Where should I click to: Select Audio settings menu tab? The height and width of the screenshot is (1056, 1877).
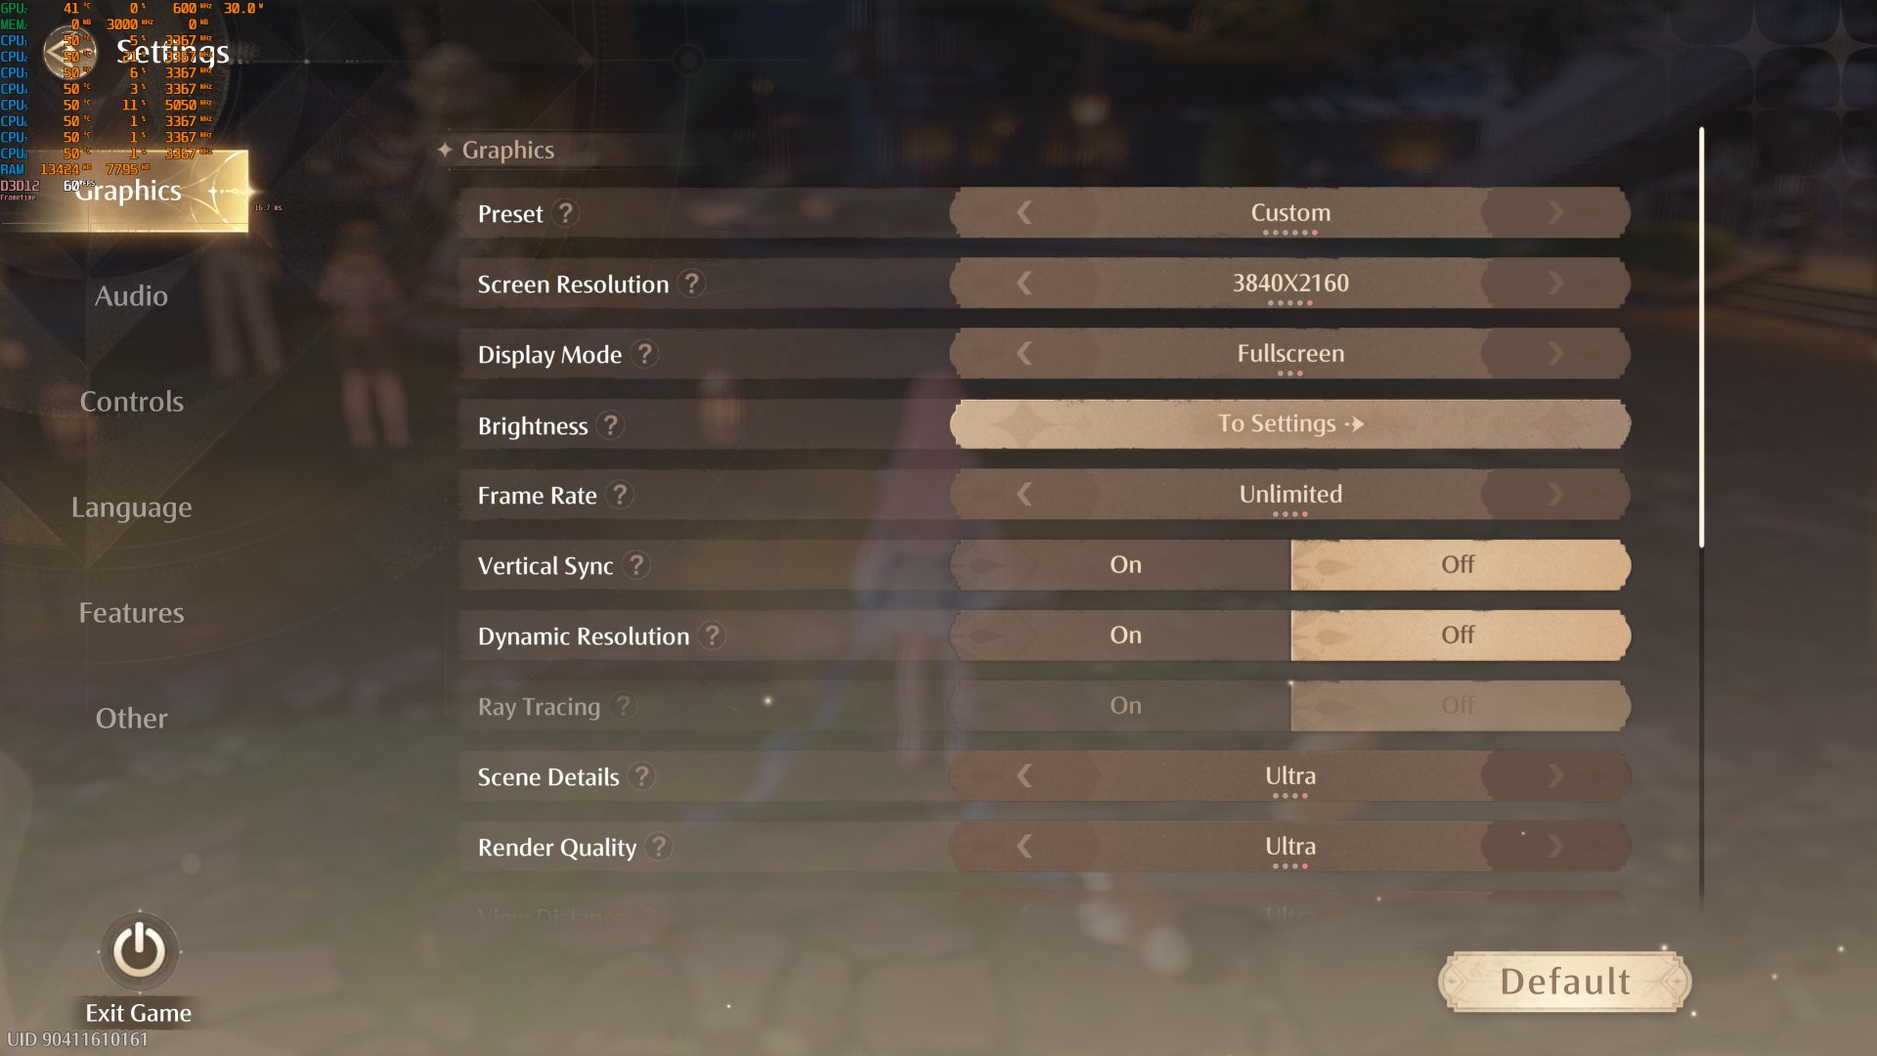tap(132, 295)
